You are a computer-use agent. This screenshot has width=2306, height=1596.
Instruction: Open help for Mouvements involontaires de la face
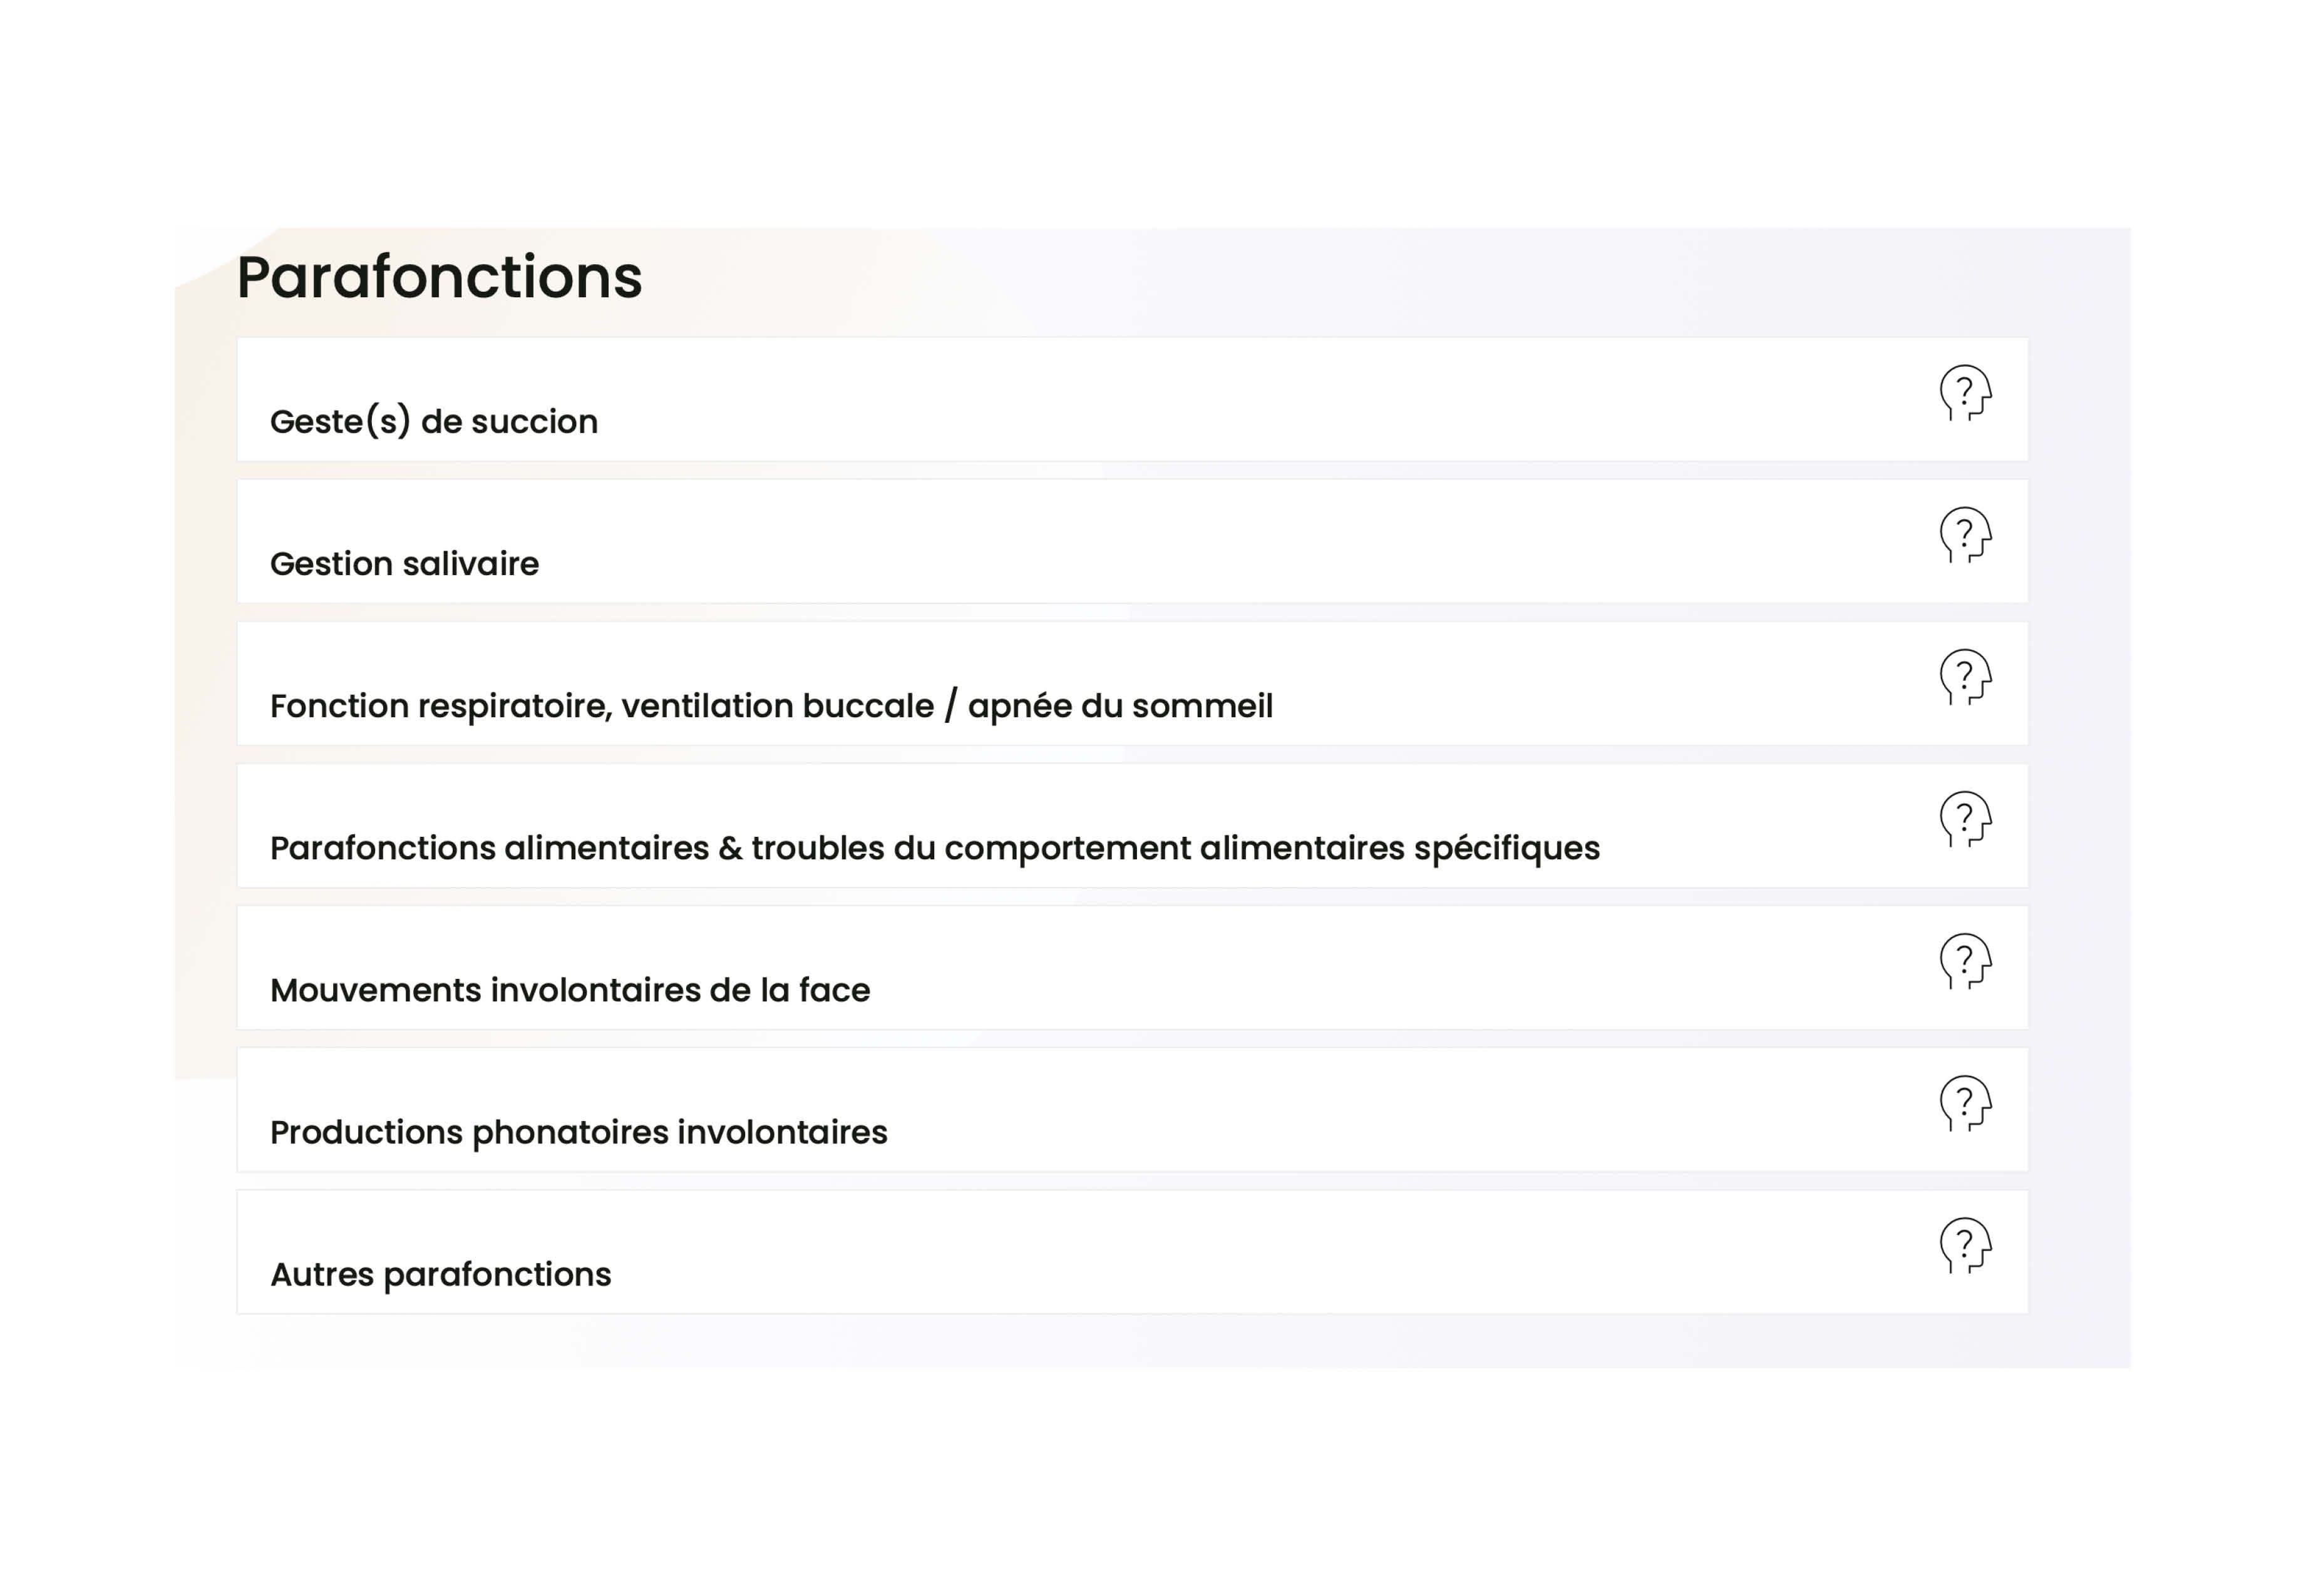(x=1965, y=961)
